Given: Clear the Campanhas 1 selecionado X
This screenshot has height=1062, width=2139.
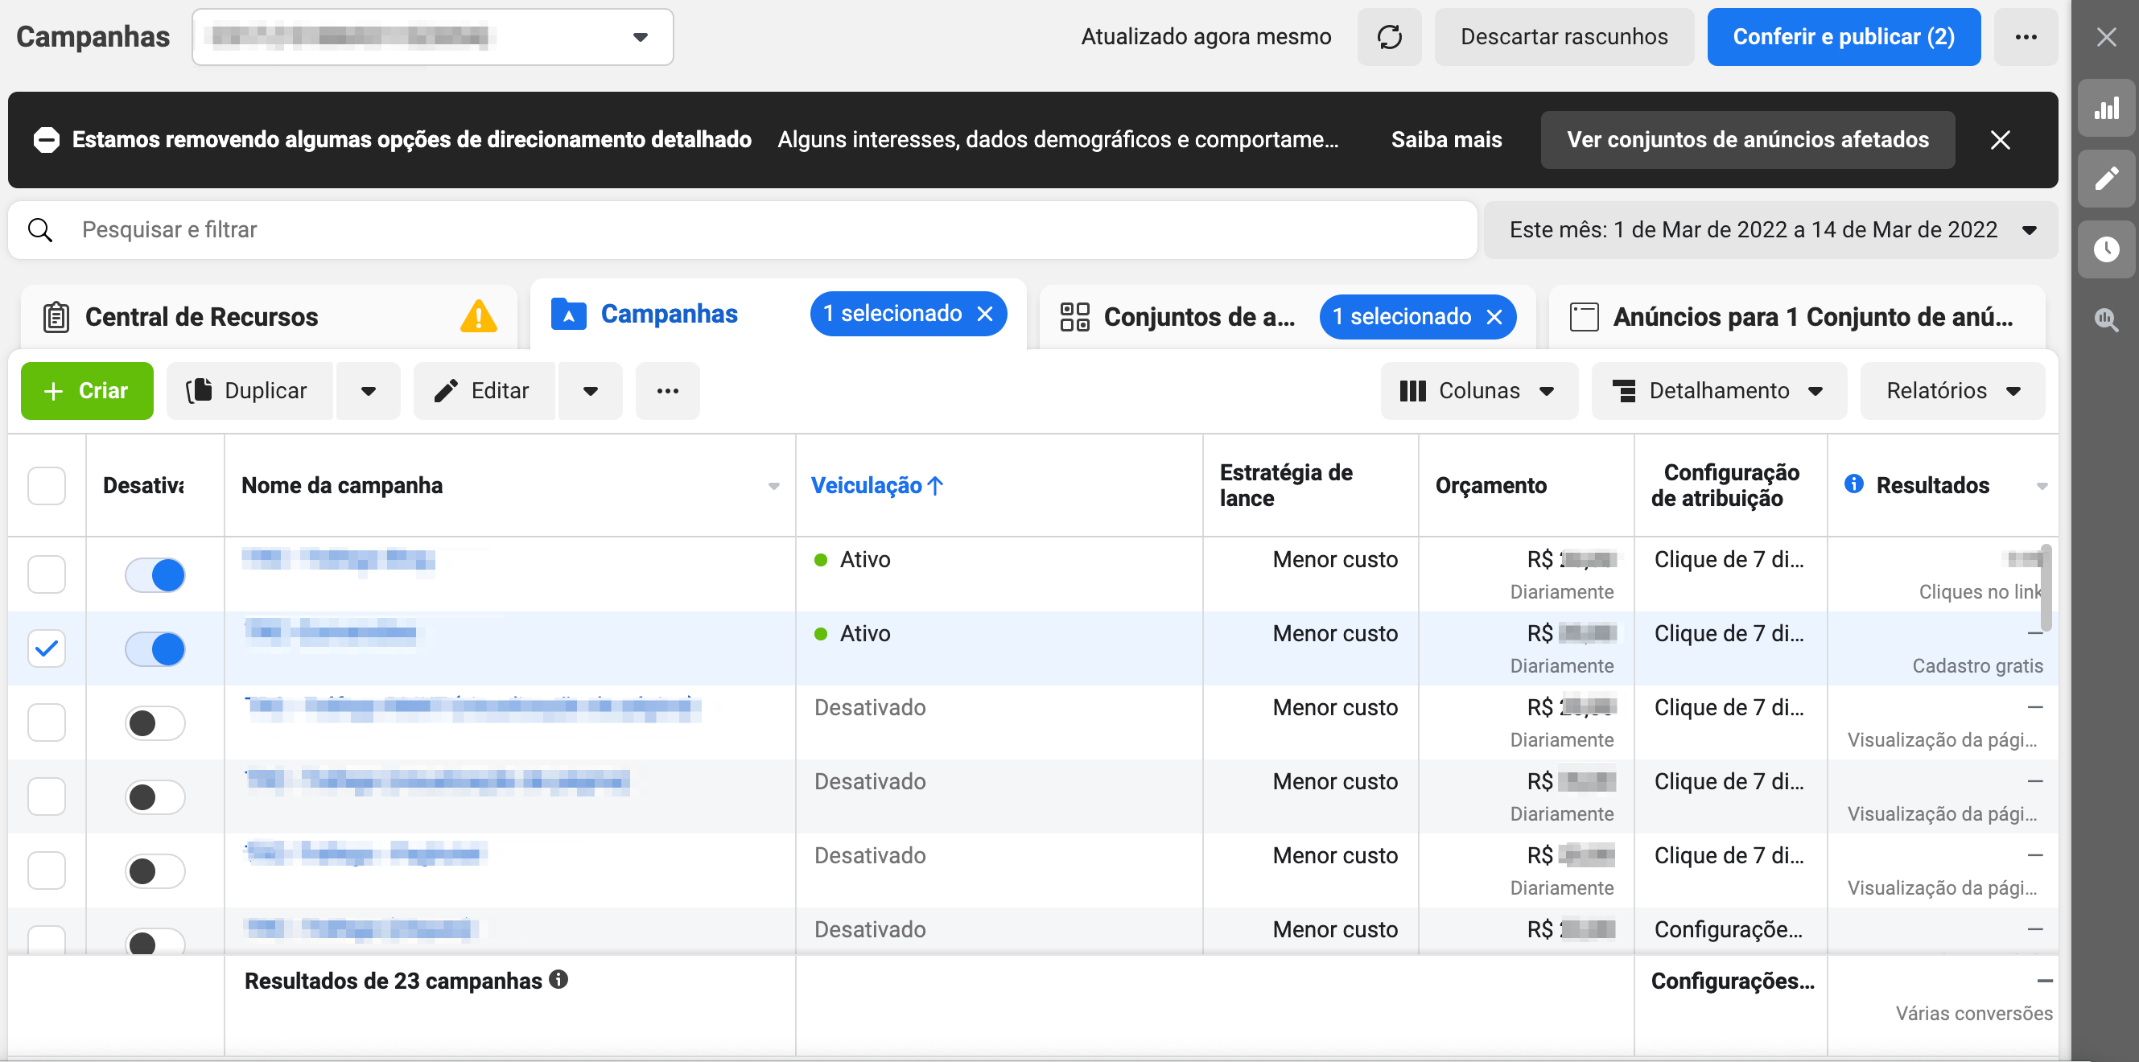Looking at the screenshot, I should click(x=985, y=314).
